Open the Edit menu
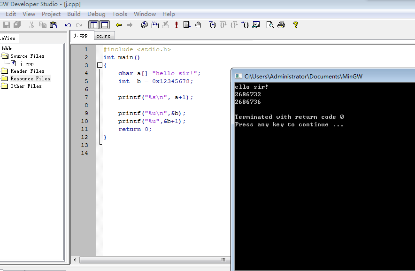Screen dimensions: 415x271 click(11, 14)
